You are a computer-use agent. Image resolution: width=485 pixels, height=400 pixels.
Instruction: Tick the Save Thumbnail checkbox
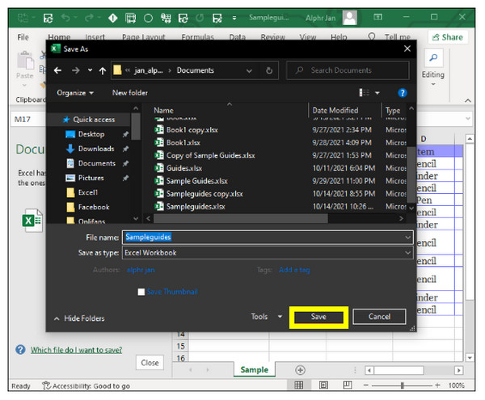pos(141,292)
